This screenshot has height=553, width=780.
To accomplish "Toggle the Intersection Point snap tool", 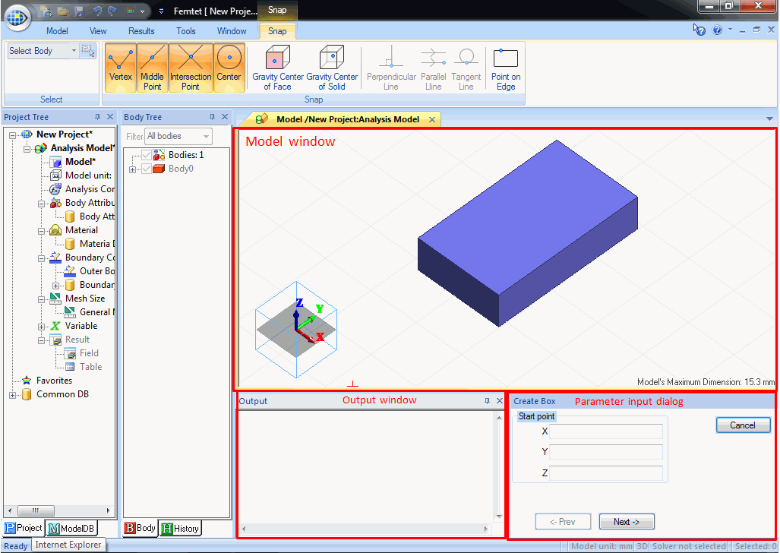I will click(x=191, y=66).
